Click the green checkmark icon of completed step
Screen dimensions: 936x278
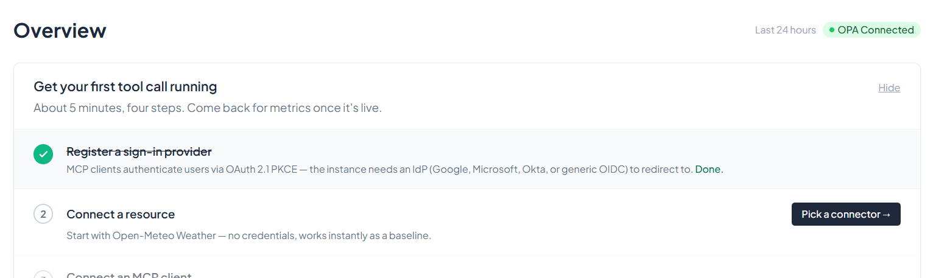(x=43, y=154)
